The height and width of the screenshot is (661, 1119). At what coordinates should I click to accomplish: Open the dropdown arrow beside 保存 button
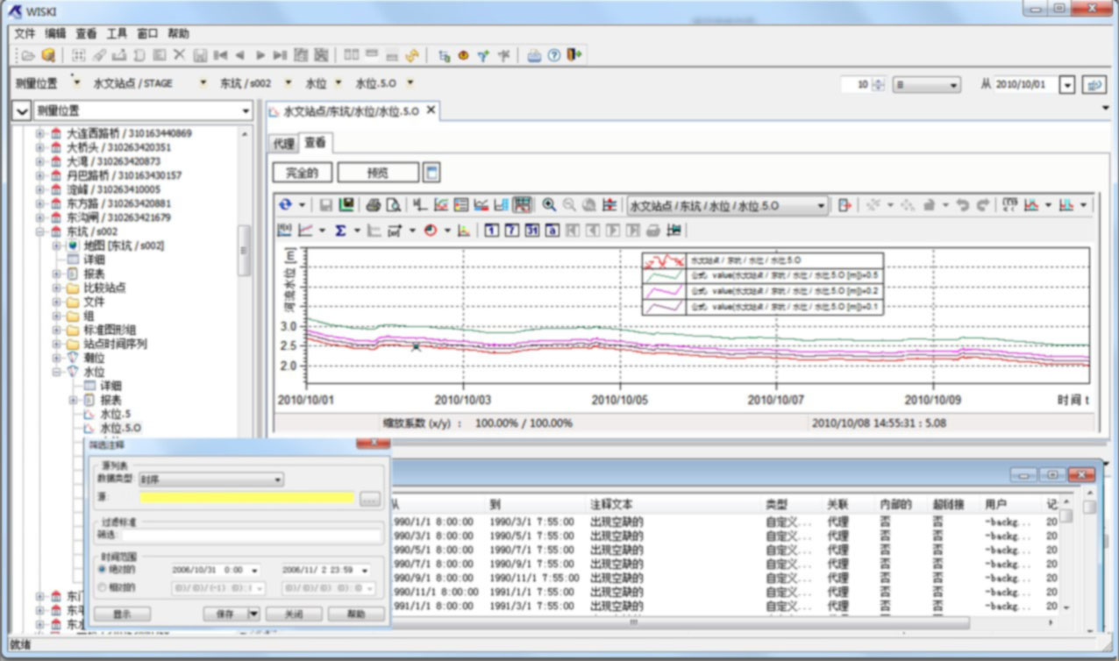point(253,615)
